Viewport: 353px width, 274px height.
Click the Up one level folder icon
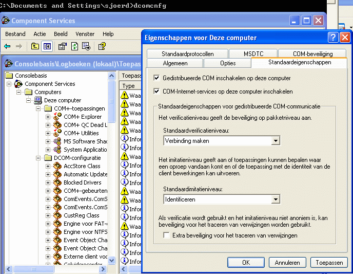pos(35,46)
